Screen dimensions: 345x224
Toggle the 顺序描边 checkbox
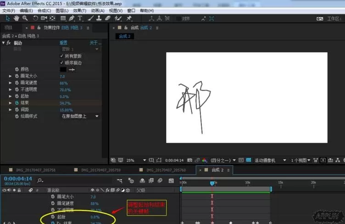[61, 63]
